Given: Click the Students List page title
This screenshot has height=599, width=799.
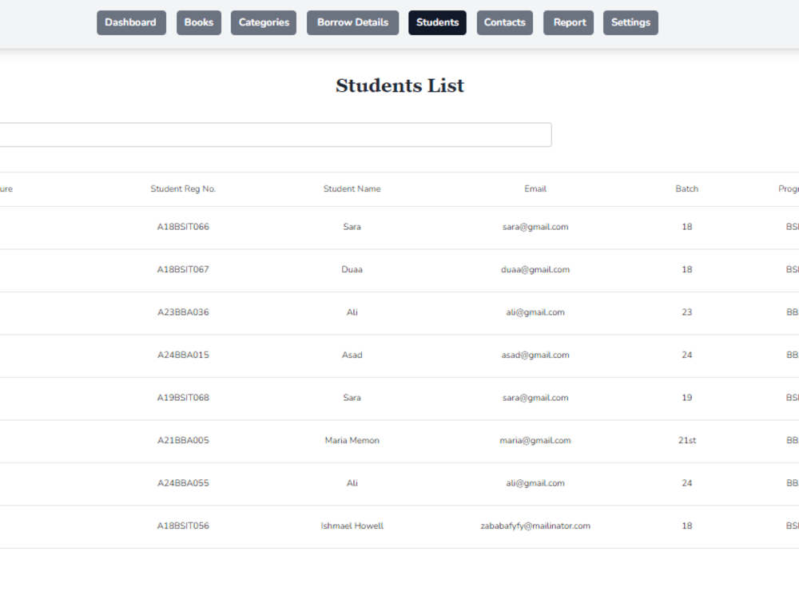Looking at the screenshot, I should (x=399, y=85).
